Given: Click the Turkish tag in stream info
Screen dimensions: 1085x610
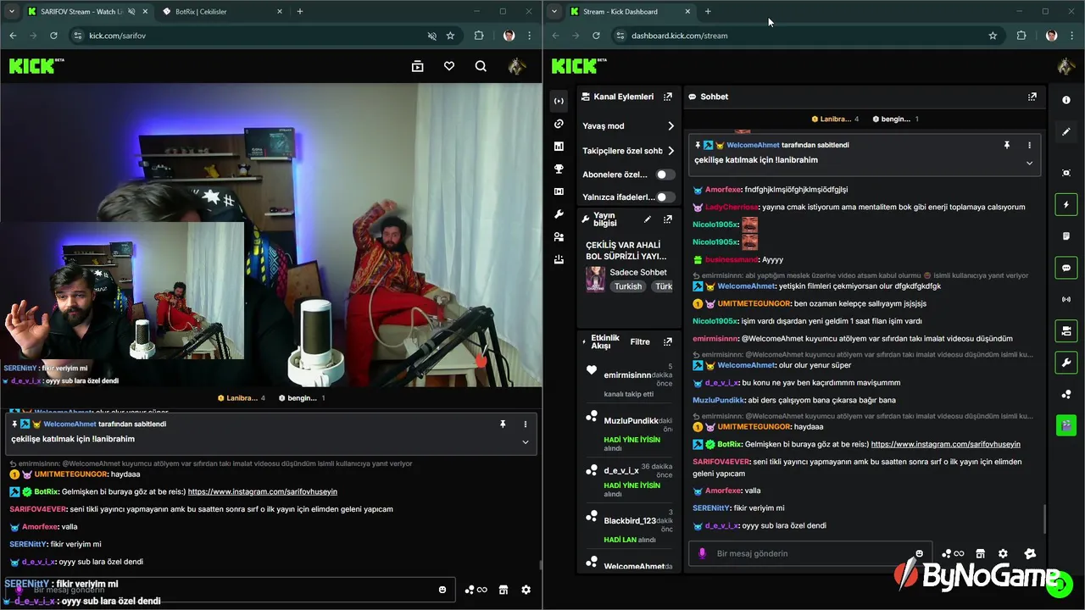Looking at the screenshot, I should (628, 286).
